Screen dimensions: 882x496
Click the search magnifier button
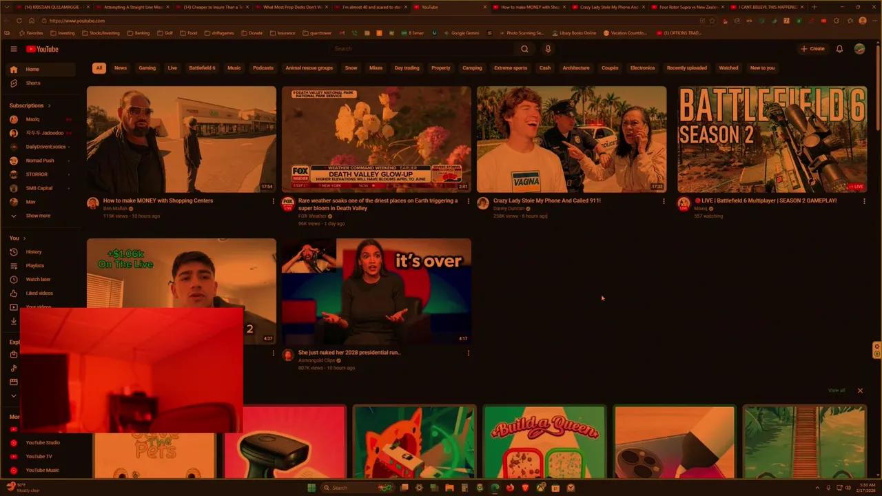click(x=524, y=49)
